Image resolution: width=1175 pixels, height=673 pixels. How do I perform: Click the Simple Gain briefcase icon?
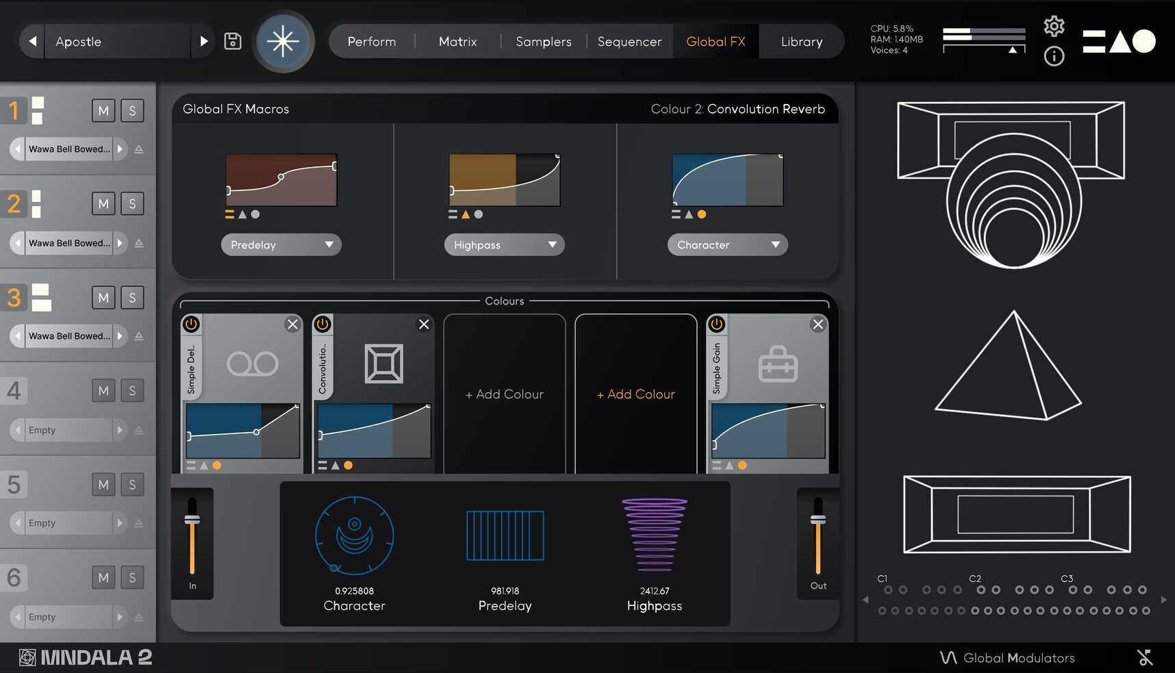click(x=778, y=364)
